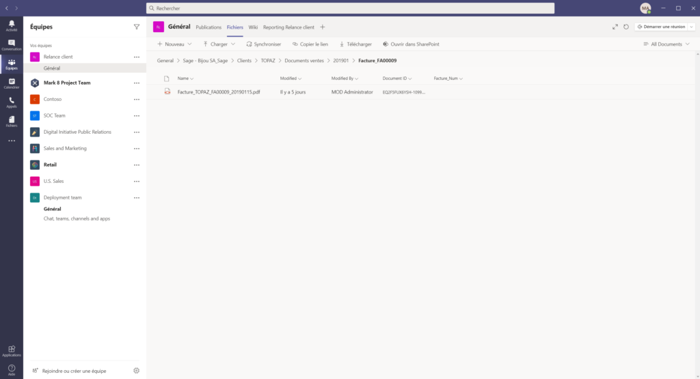The height and width of the screenshot is (379, 700).
Task: Open Conversation in the left rail
Action: [x=11, y=44]
